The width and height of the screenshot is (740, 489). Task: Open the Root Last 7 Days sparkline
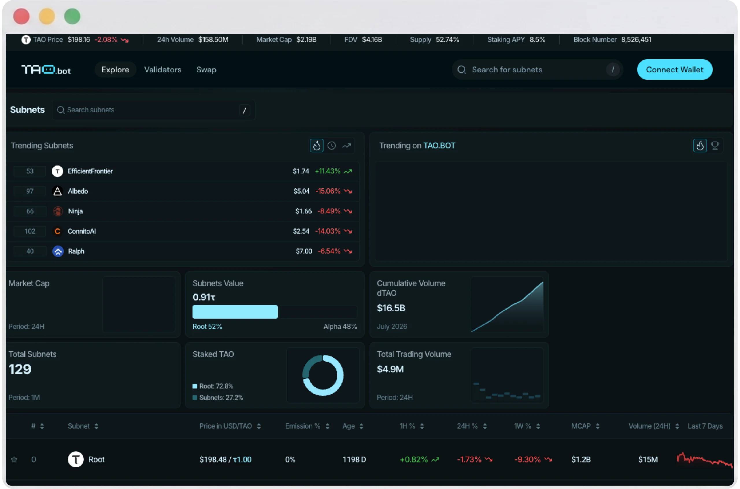tap(704, 460)
